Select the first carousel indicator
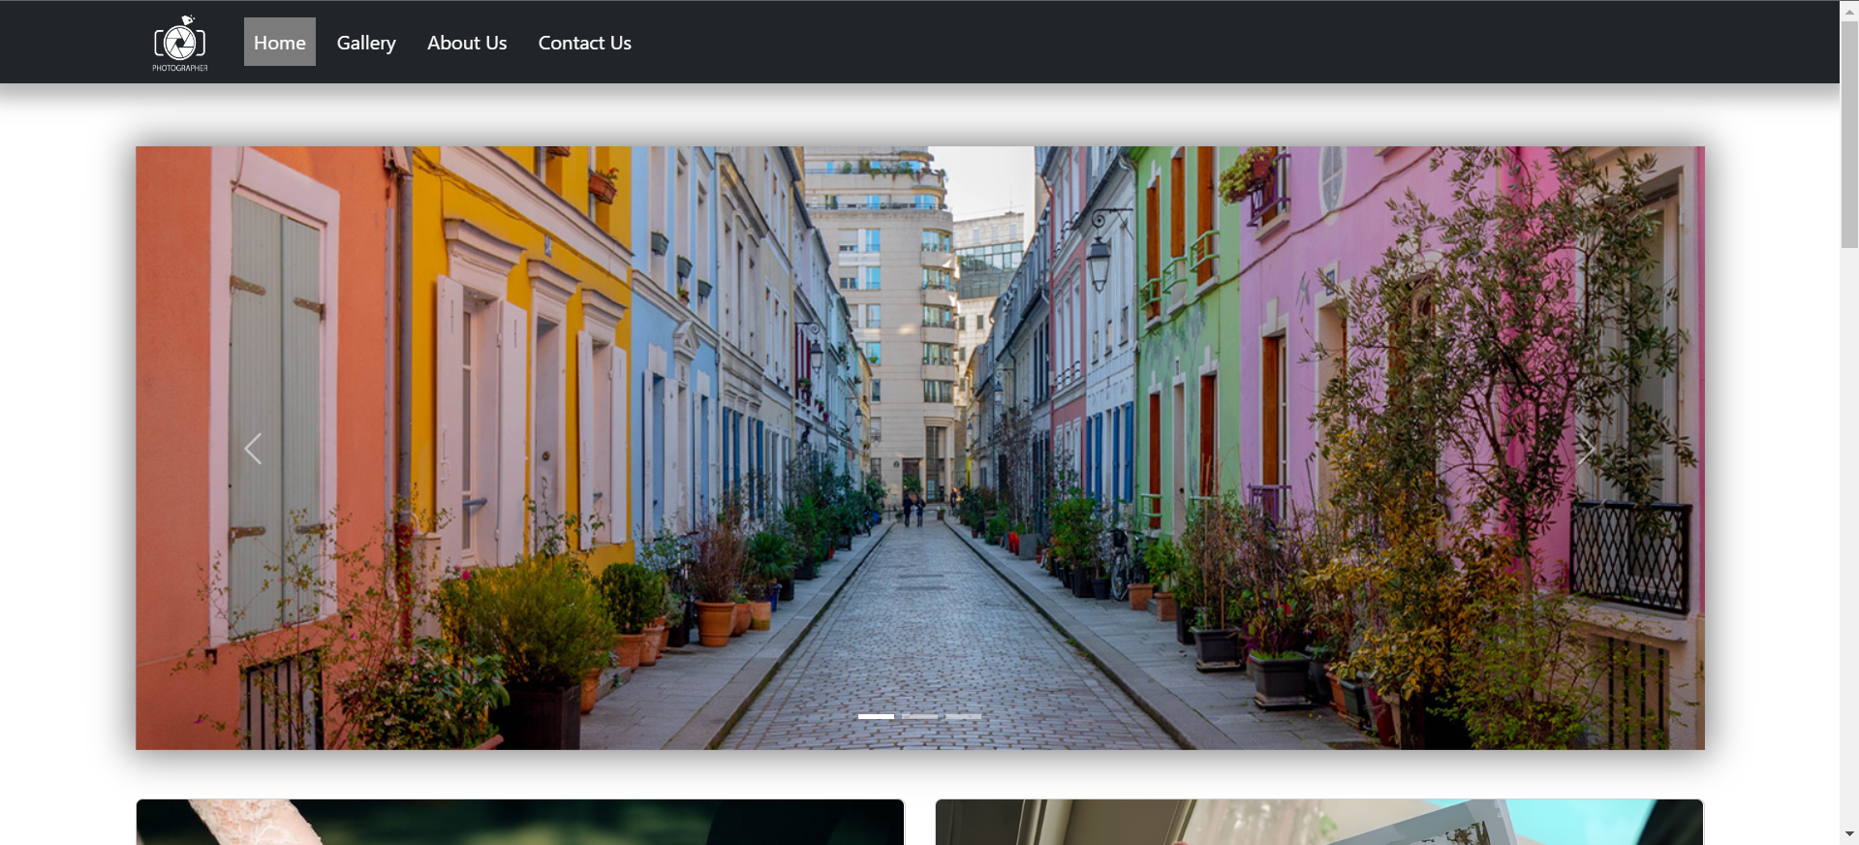Screen dimensions: 1859x845 coord(876,716)
